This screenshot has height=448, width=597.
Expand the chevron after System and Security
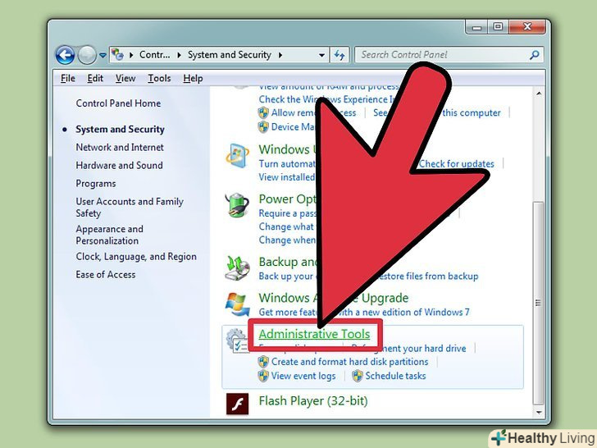[x=280, y=55]
